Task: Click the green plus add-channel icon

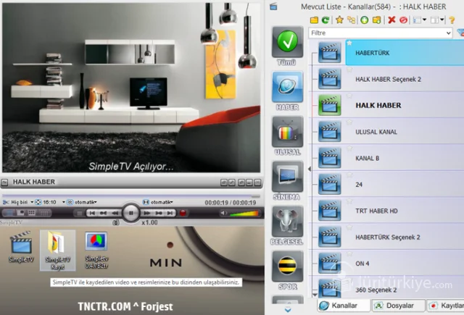Action: click(x=364, y=20)
